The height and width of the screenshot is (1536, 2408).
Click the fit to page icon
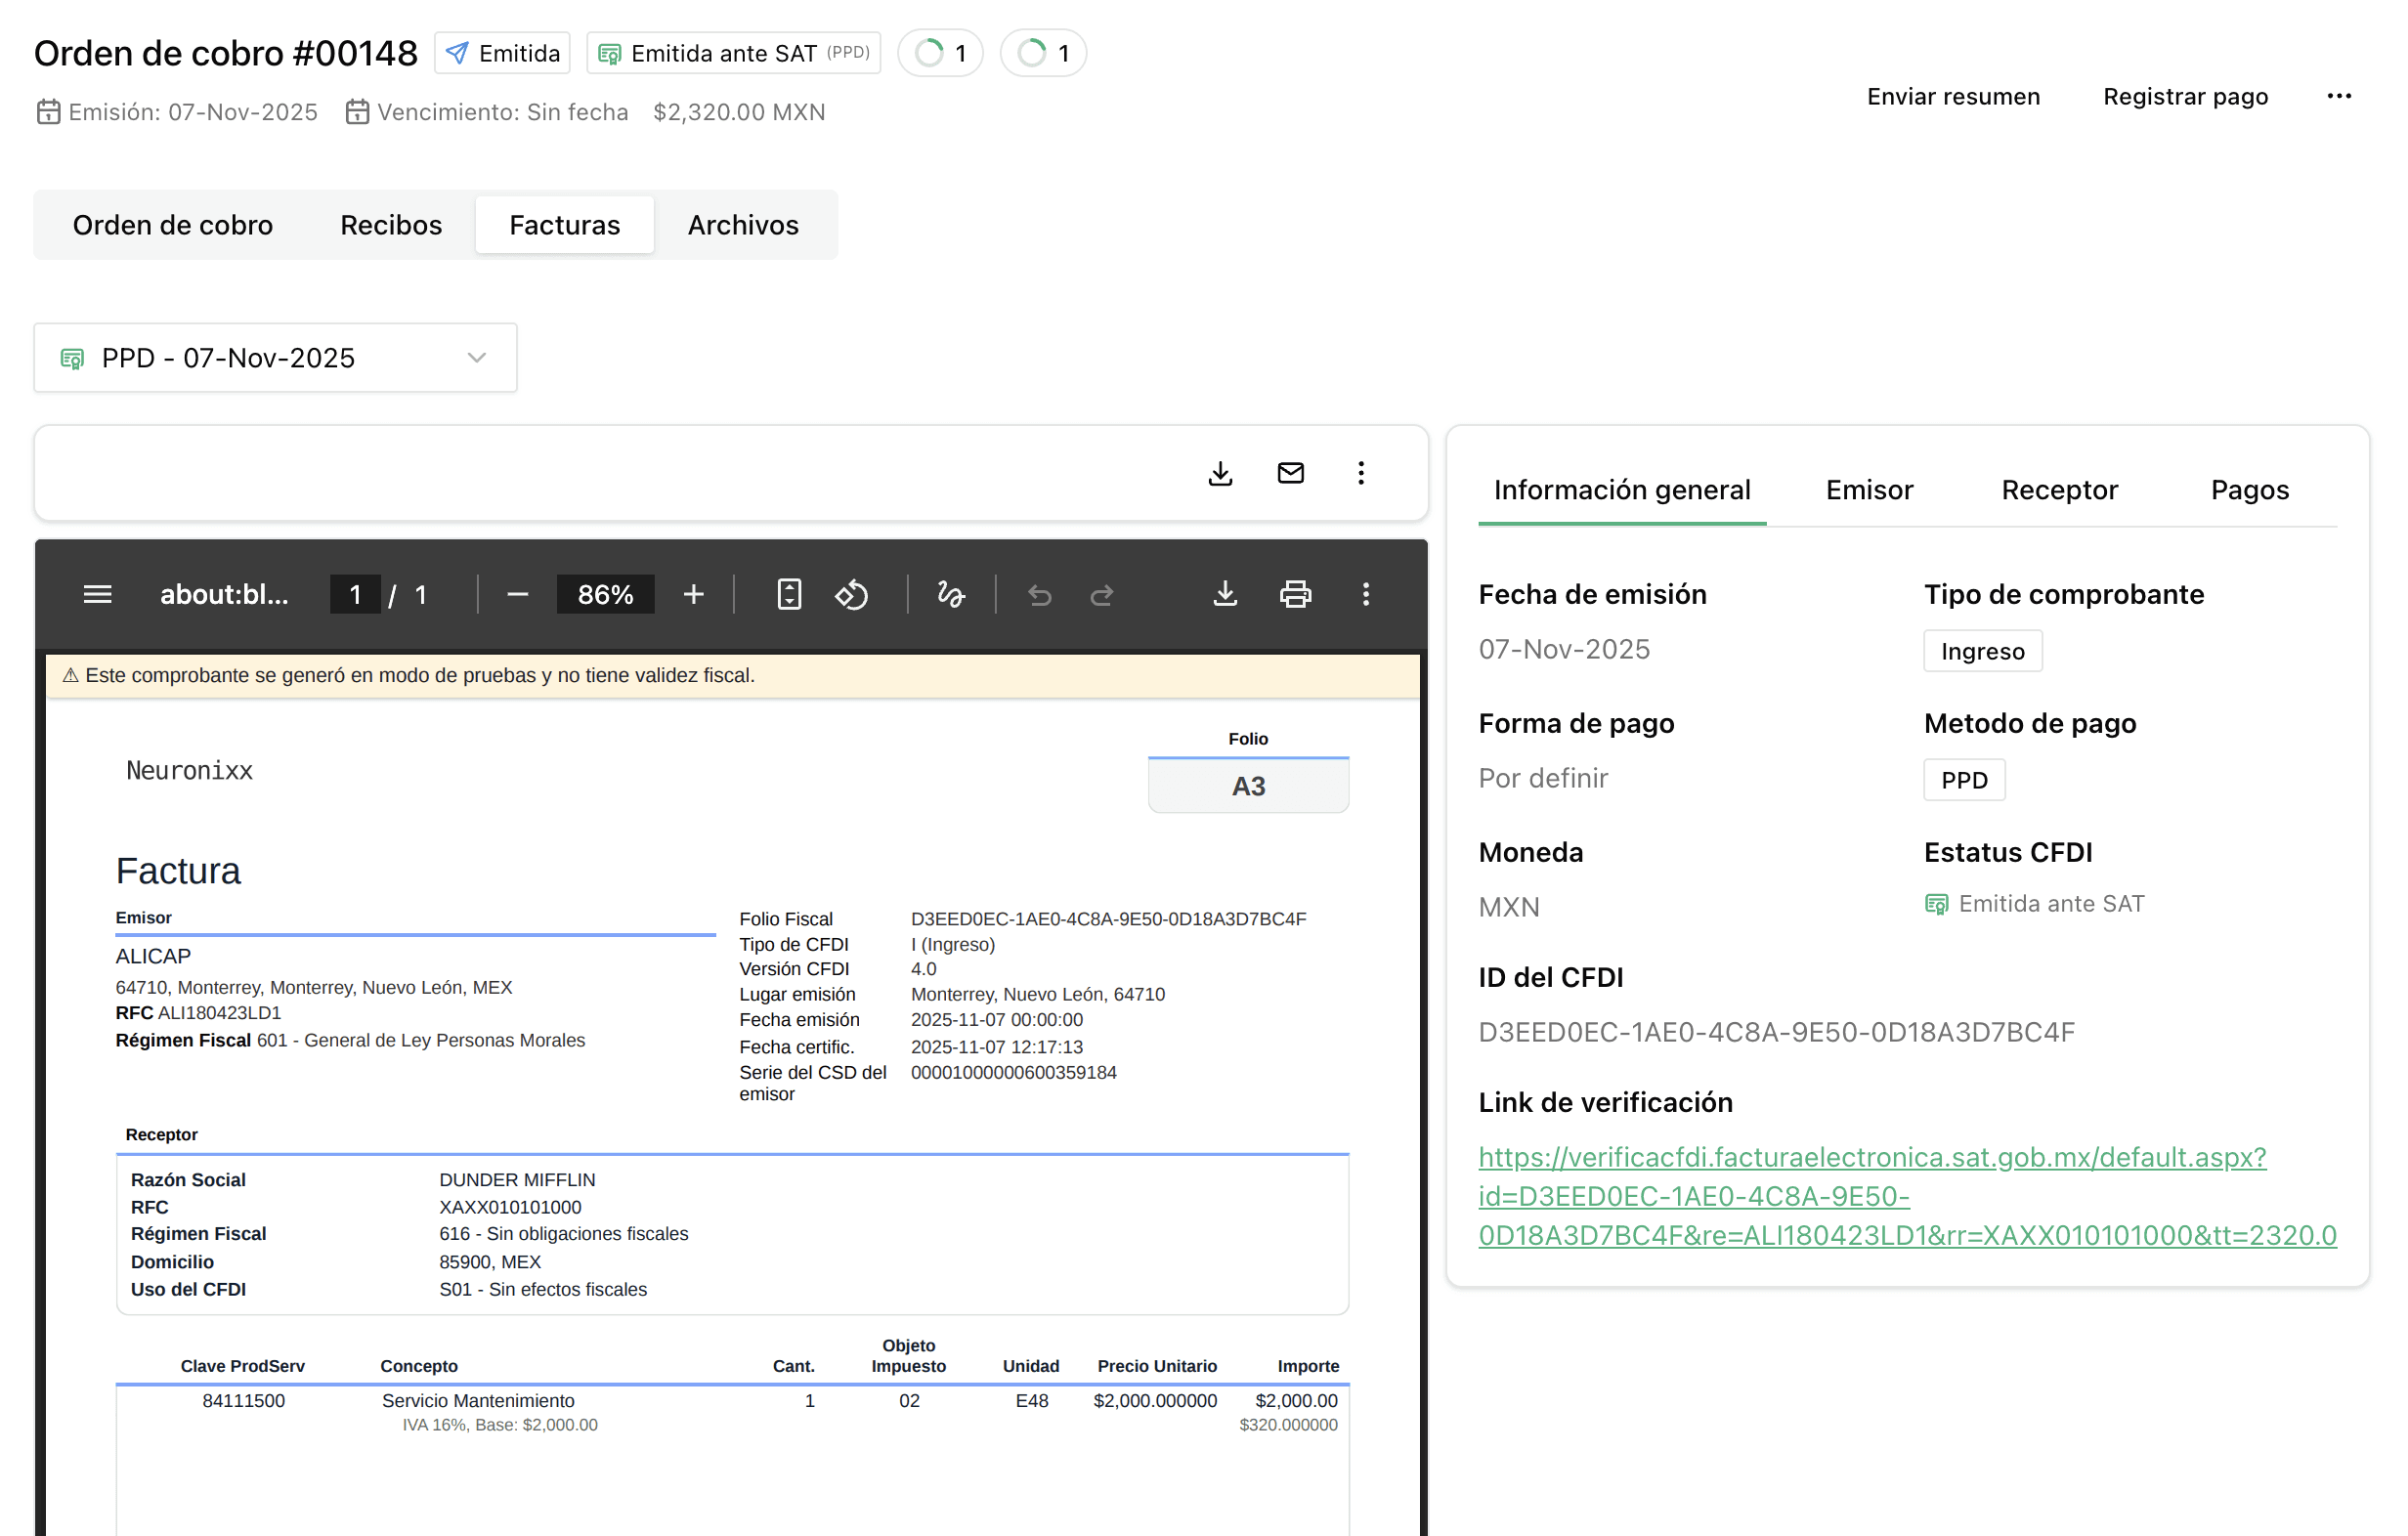pyautogui.click(x=789, y=595)
